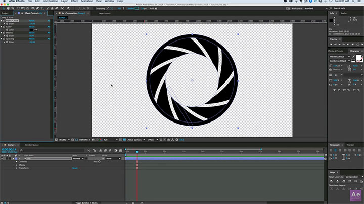Open the Normal blending mode dropdown
Screen dimensions: 364x204
pyautogui.click(x=78, y=158)
